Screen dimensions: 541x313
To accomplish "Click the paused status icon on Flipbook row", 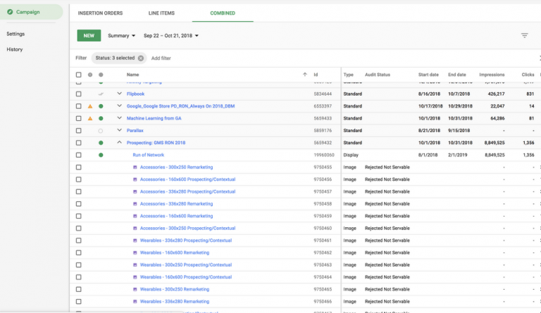I will 101,94.
